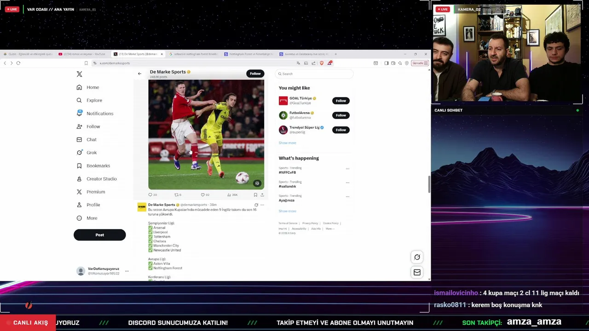Click the browser reload button

pyautogui.click(x=18, y=63)
